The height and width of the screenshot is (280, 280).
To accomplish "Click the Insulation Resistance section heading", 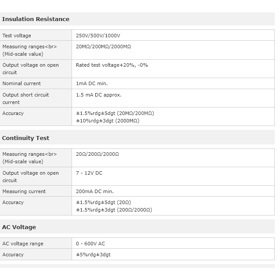I will (36, 19).
